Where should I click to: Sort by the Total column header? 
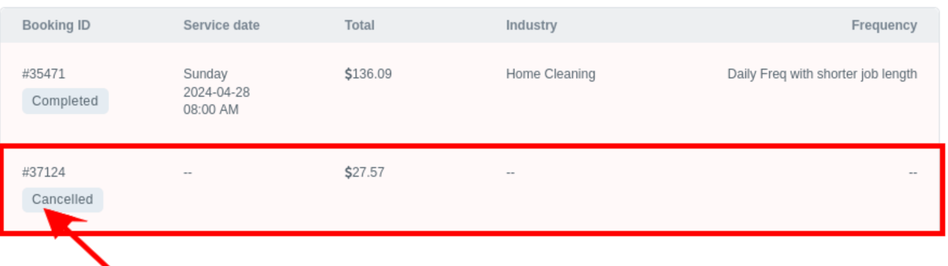click(x=359, y=25)
